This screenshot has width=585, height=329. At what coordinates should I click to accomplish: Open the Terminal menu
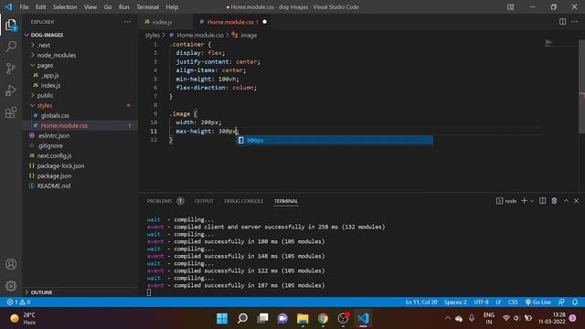pyautogui.click(x=147, y=6)
